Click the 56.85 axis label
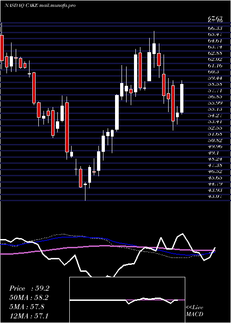The height and width of the screenshot is (323, 231). 215,96
